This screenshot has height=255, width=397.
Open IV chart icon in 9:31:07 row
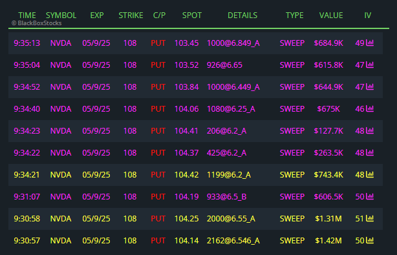[370, 196]
